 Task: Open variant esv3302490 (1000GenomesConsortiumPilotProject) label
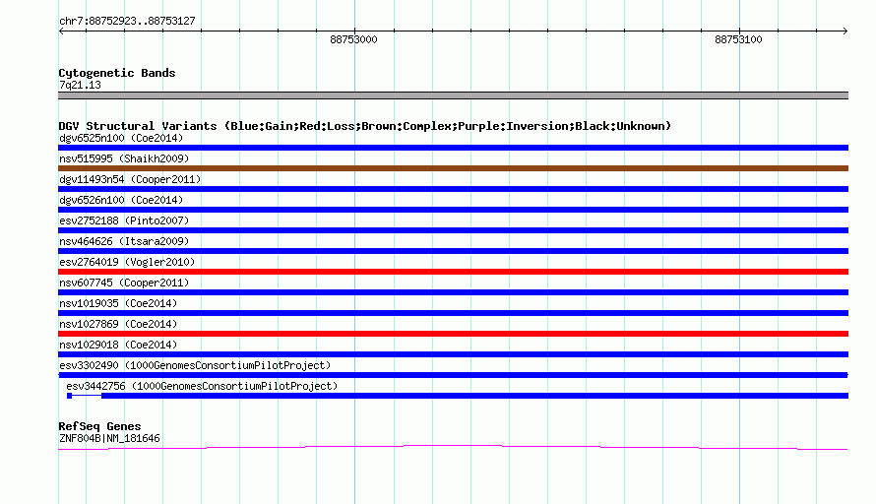(x=195, y=365)
